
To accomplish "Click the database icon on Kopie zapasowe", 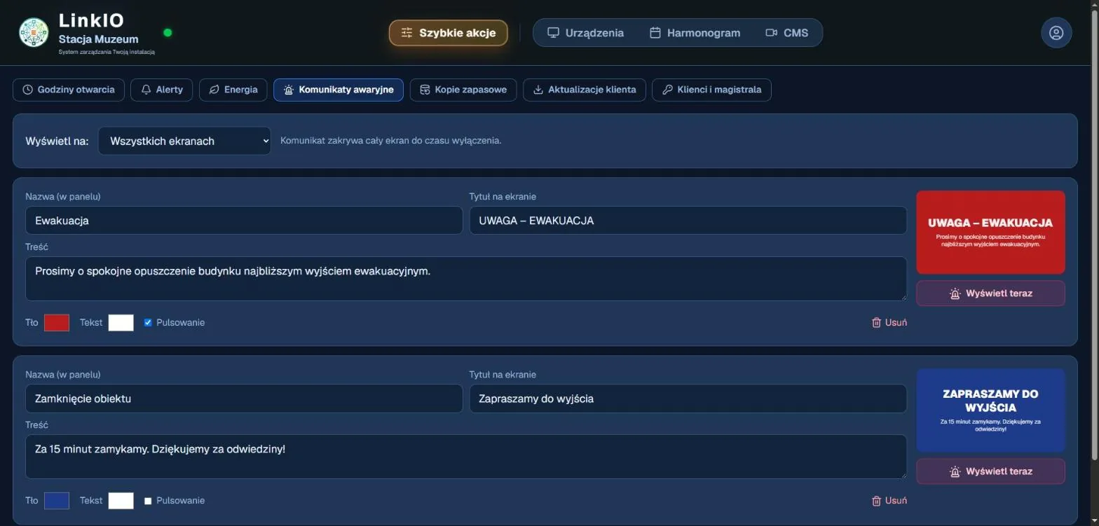I will click(x=425, y=90).
